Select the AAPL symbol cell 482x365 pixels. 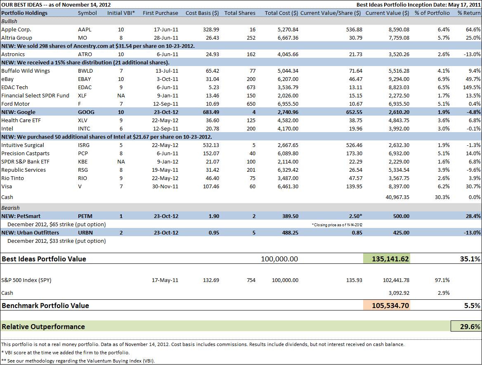(x=84, y=29)
